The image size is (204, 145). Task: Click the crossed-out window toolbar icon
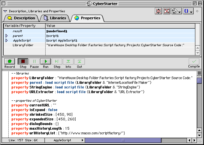(167, 11)
